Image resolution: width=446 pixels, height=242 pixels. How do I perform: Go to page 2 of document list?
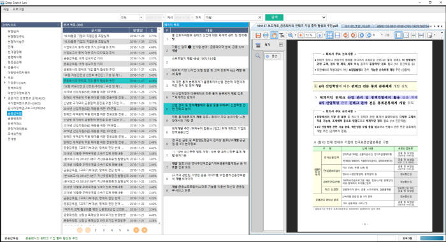[x=96, y=230]
